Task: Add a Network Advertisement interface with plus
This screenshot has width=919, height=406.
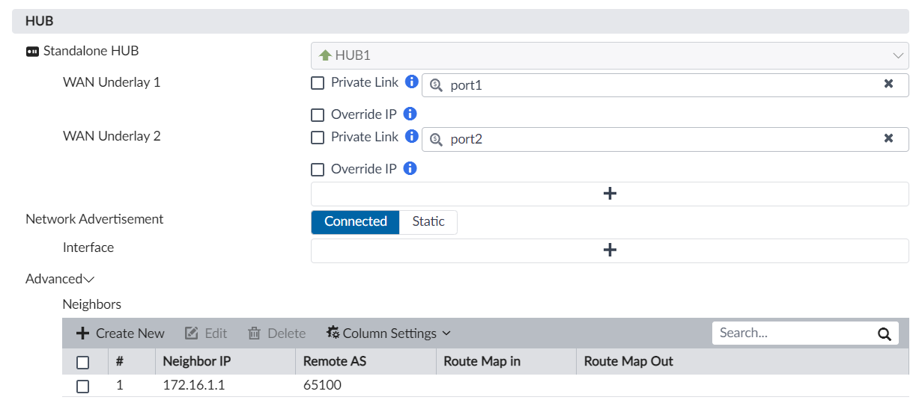Action: click(x=610, y=250)
